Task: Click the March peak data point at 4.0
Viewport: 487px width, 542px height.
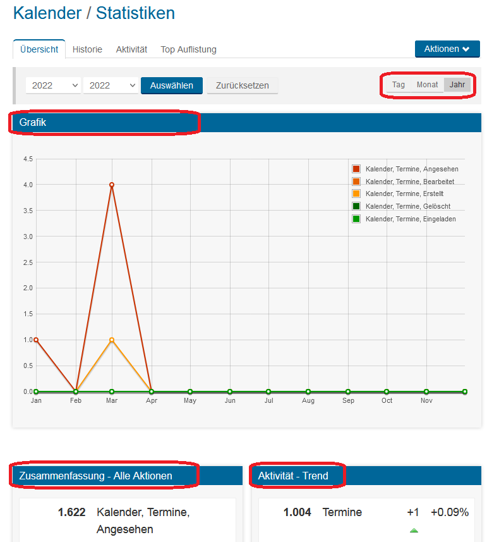Action: point(112,185)
